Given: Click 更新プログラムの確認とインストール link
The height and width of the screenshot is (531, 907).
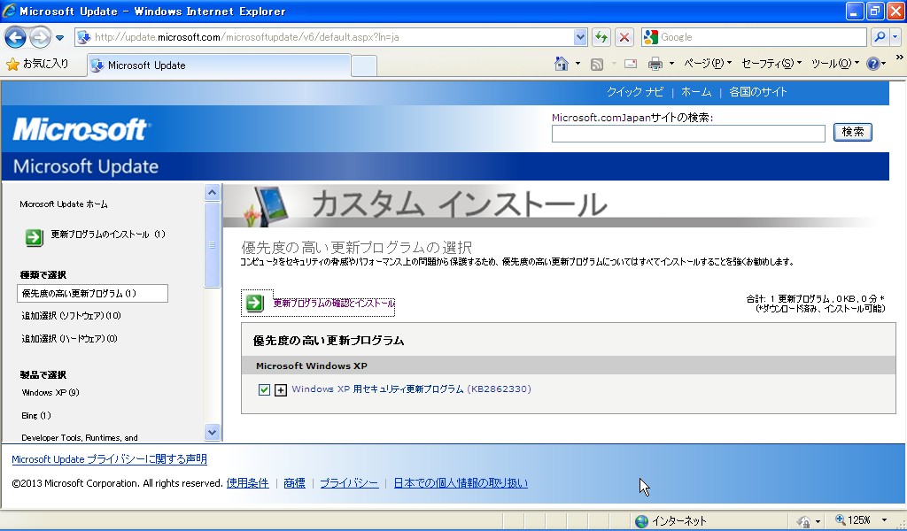Looking at the screenshot, I should click(333, 304).
